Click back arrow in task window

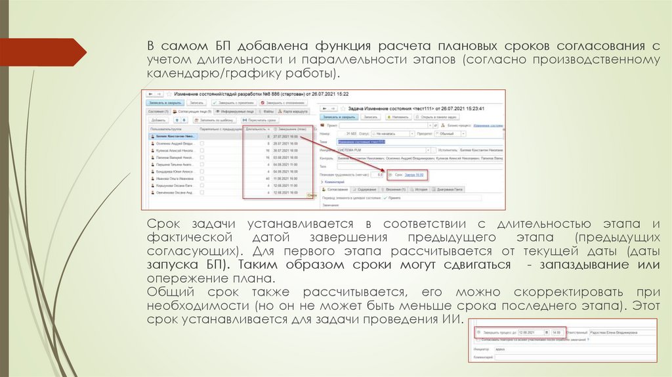pyautogui.click(x=325, y=108)
